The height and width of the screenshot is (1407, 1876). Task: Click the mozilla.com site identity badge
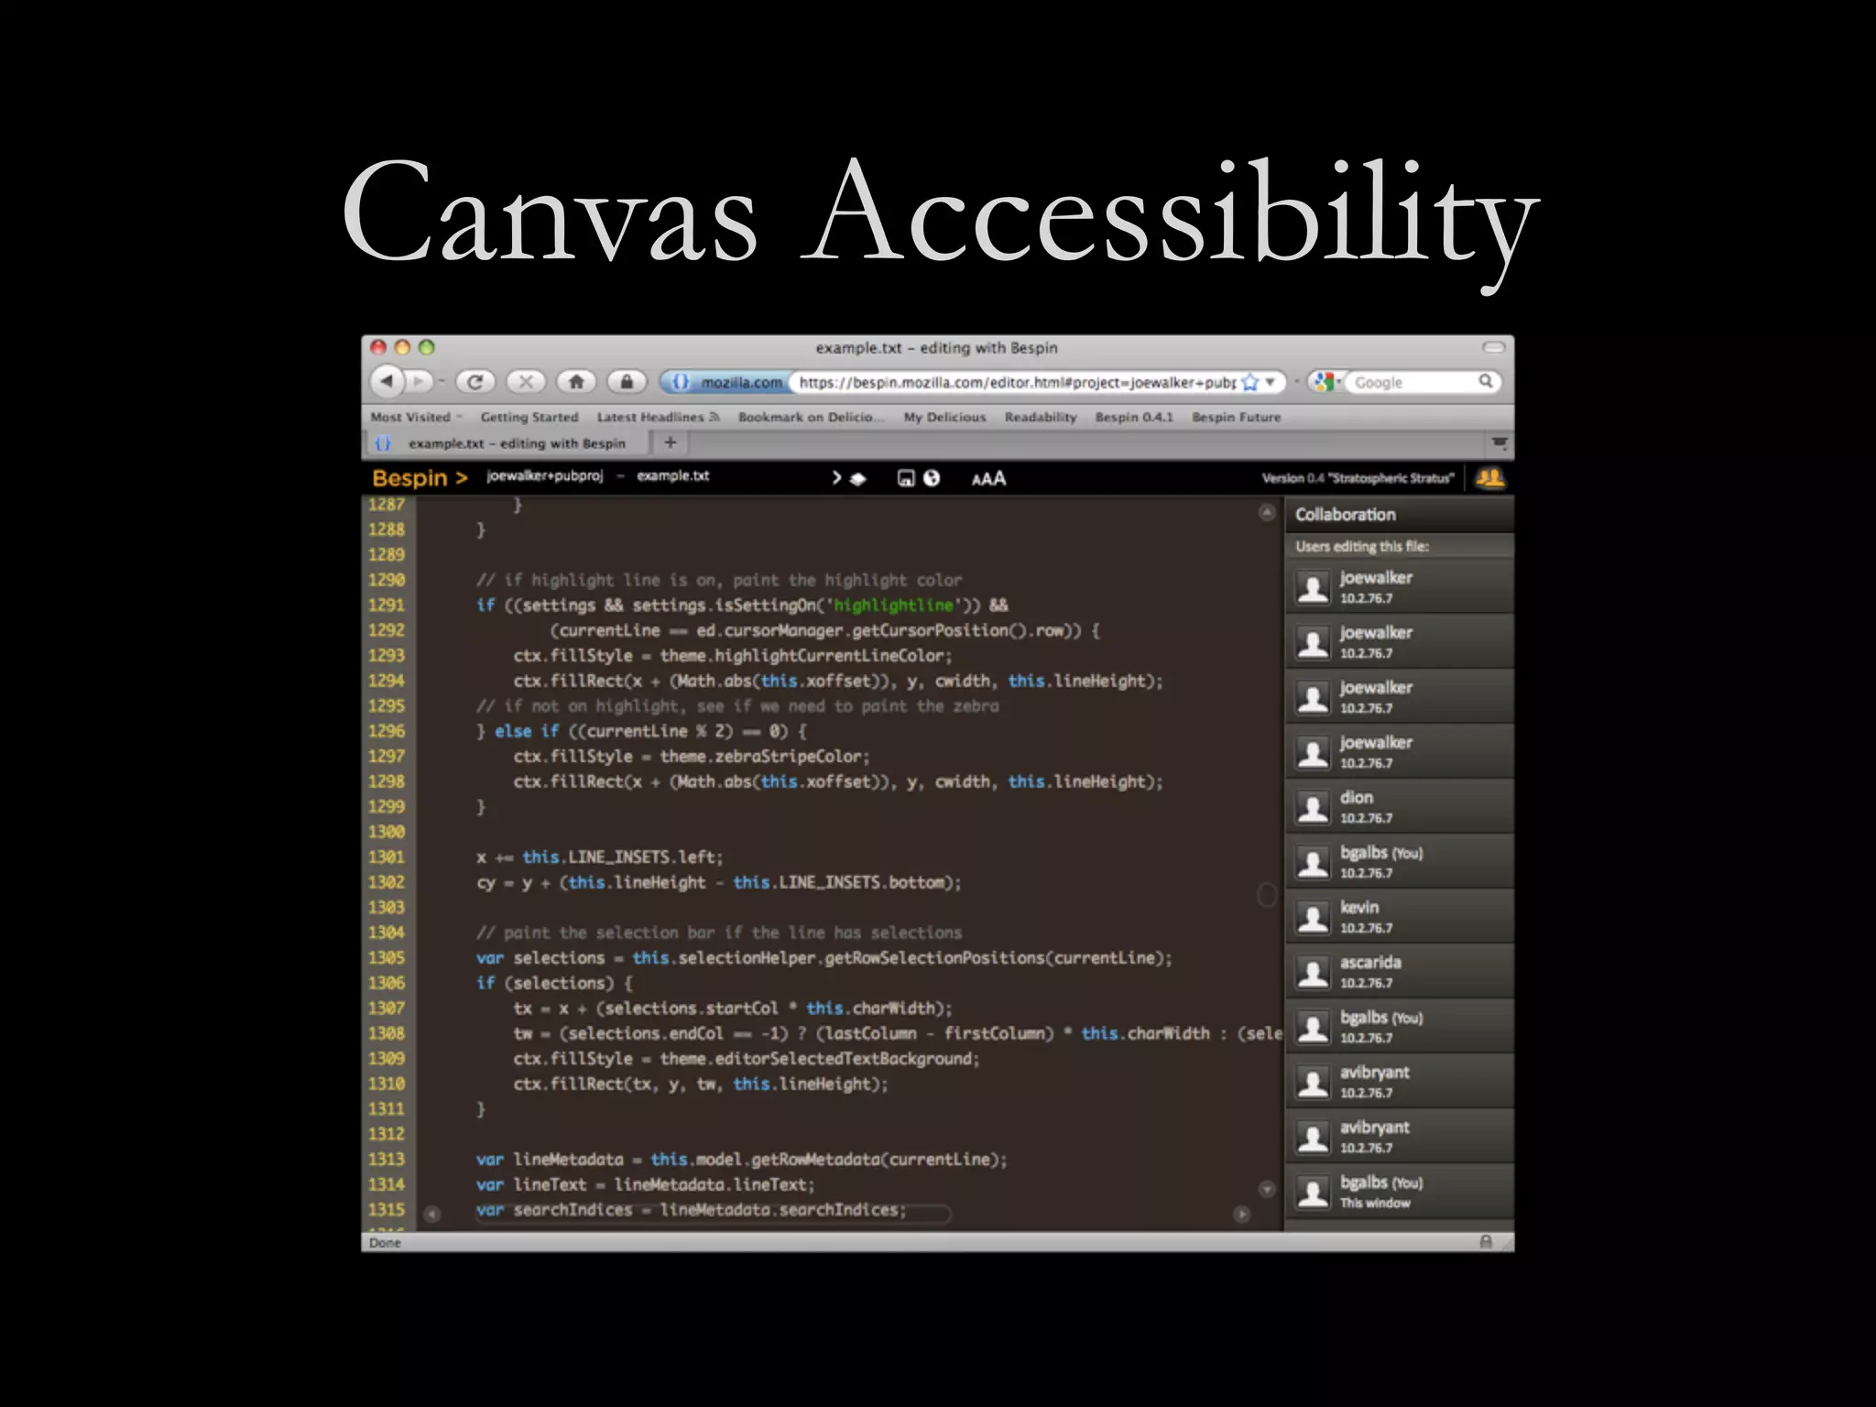point(726,382)
